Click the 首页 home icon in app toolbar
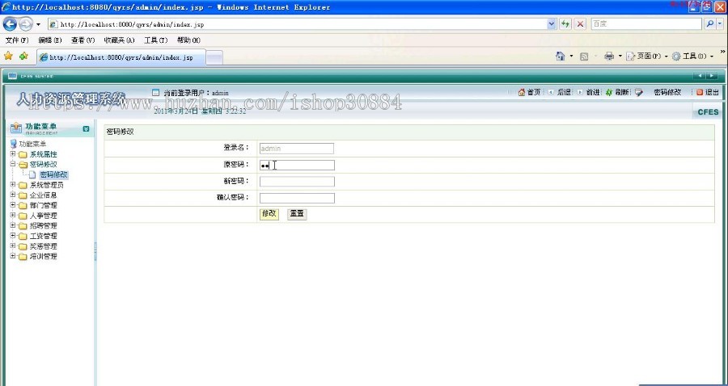The height and width of the screenshot is (386, 728). 522,92
